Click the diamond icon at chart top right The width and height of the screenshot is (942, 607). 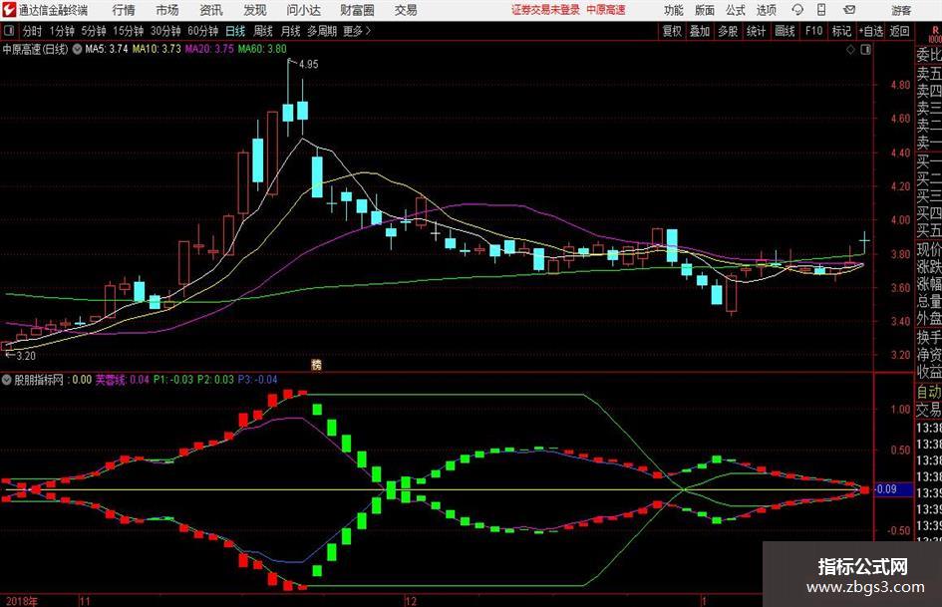point(850,50)
